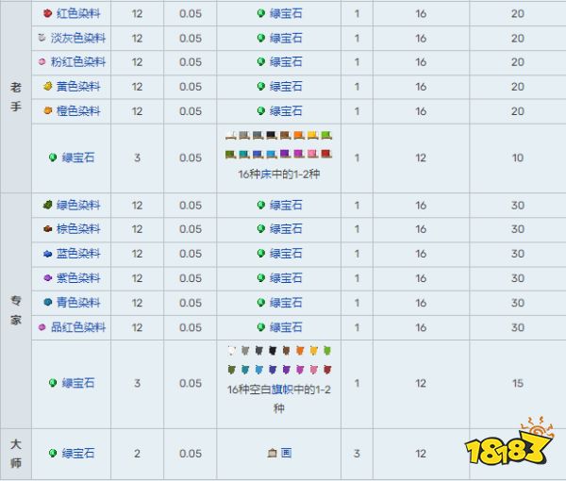
Task: Click the green dye icon beside 绿色染料
Action: click(47, 205)
